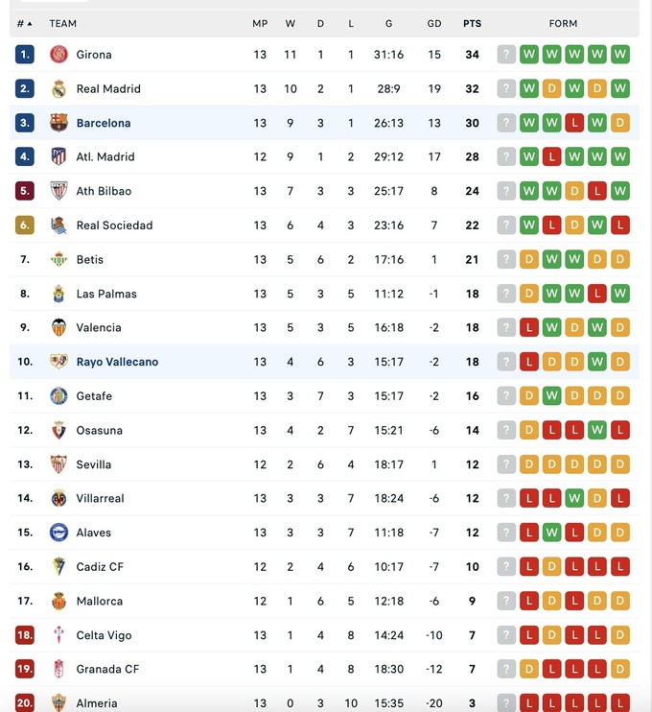The height and width of the screenshot is (712, 652).
Task: Sort table by the # rank column
Action: [x=24, y=23]
